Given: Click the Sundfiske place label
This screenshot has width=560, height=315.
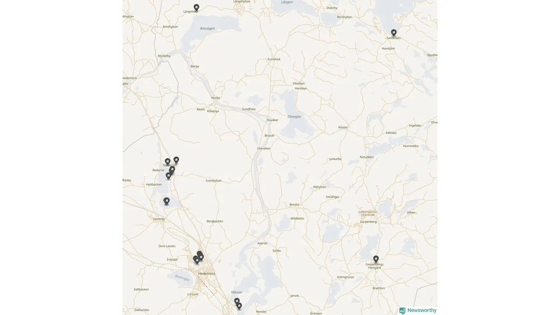Looking at the screenshot, I should click(x=249, y=109).
